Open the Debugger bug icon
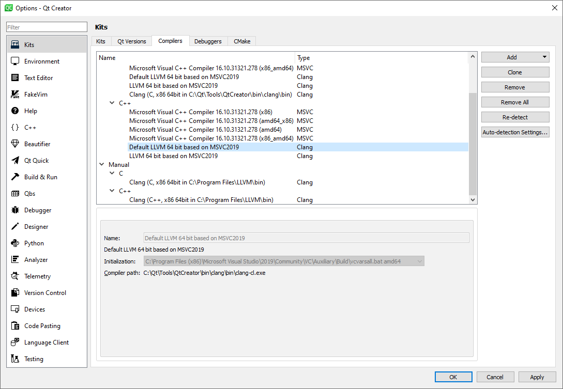The width and height of the screenshot is (563, 389). [15, 210]
